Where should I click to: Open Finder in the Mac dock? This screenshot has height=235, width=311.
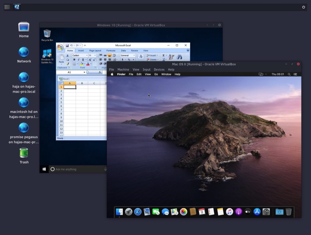point(119,212)
